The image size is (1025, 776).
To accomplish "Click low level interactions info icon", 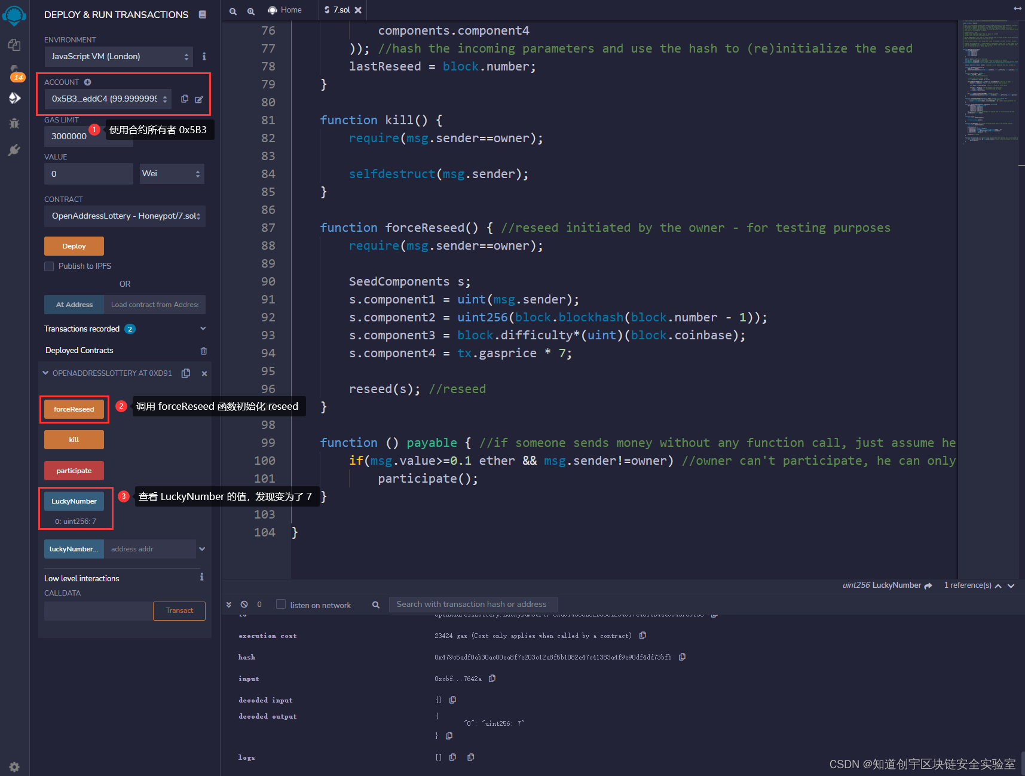I will [201, 577].
